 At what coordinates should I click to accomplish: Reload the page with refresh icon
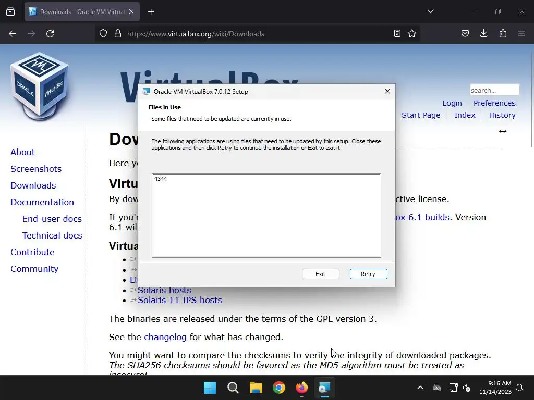coord(50,34)
